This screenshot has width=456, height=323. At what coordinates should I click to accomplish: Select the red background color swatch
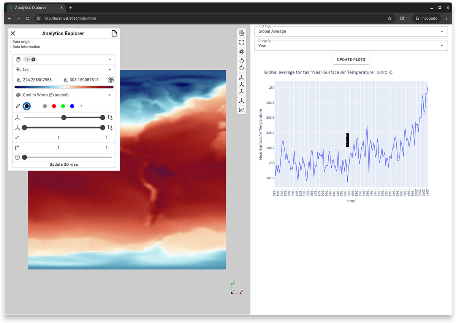(54, 106)
